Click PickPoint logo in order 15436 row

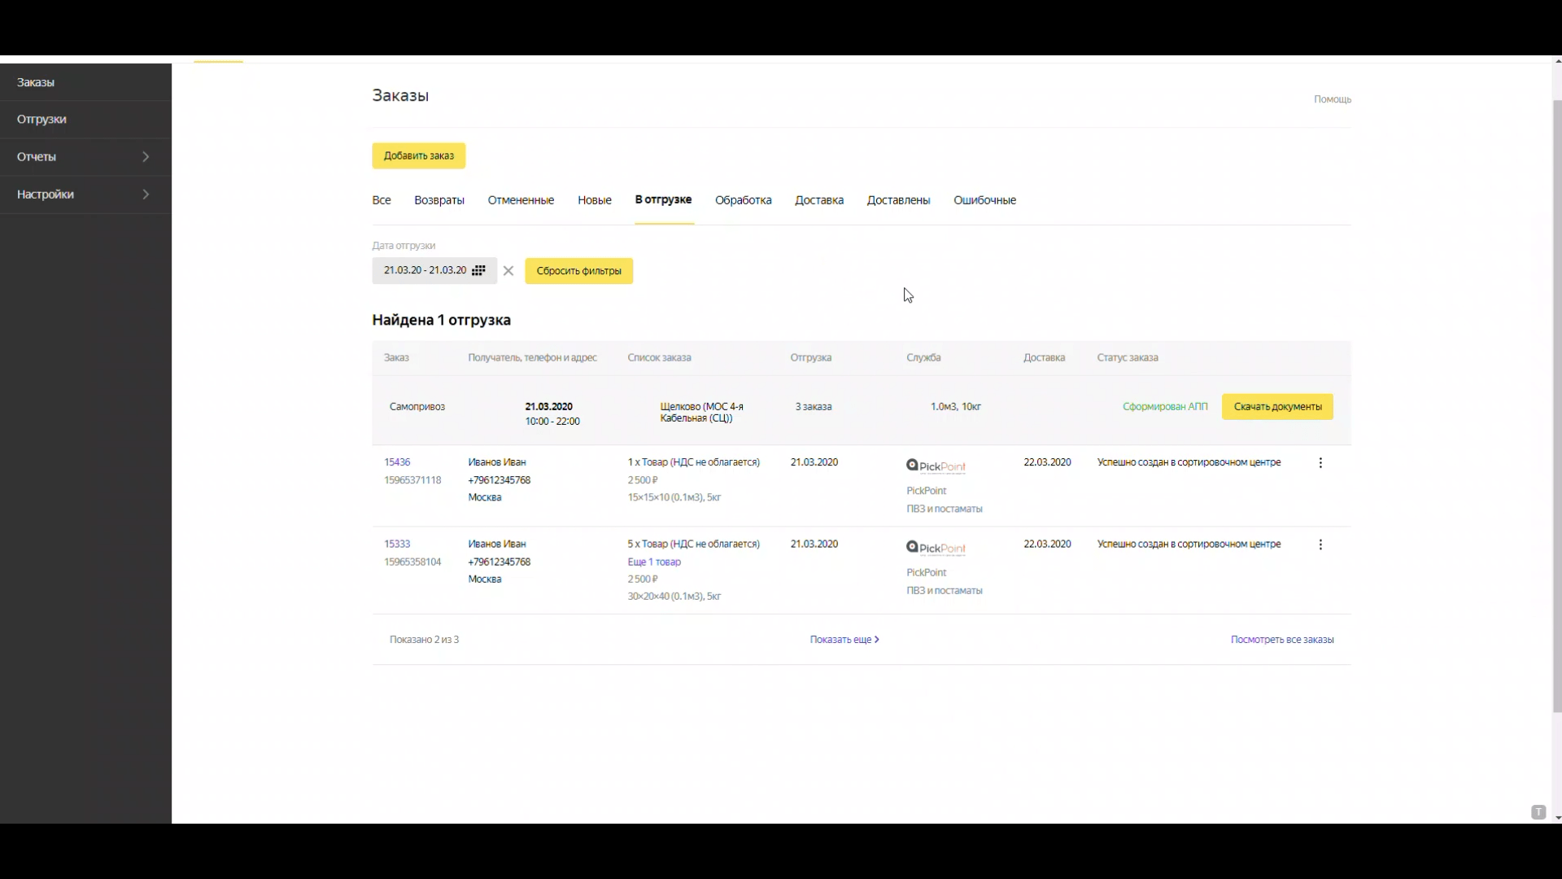click(936, 466)
